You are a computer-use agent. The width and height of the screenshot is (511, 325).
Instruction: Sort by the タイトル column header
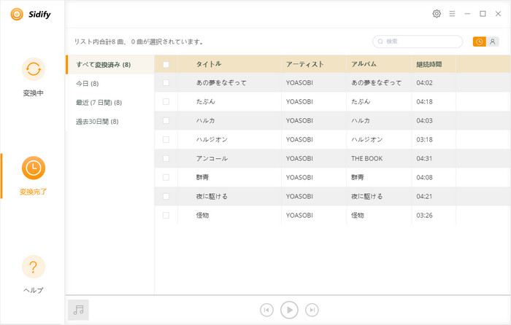pyautogui.click(x=209, y=64)
